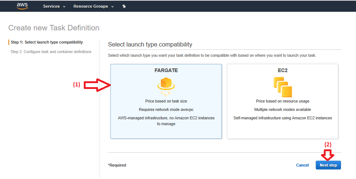Click 'Requires network mode awsvpc' in Fargate card
The height and width of the screenshot is (179, 356).
166,109
